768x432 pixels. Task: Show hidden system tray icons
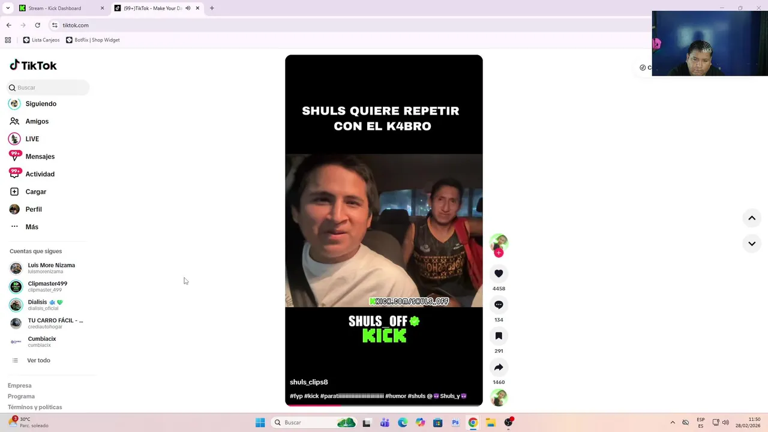[673, 423]
